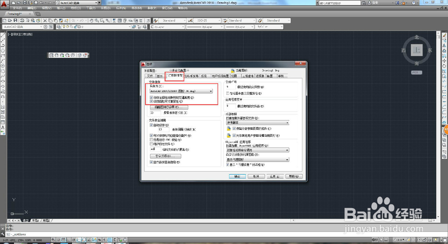This screenshot has width=448, height=244.
Task: Enable 总是进行 CRC 校验 checkbox
Action: [151, 140]
